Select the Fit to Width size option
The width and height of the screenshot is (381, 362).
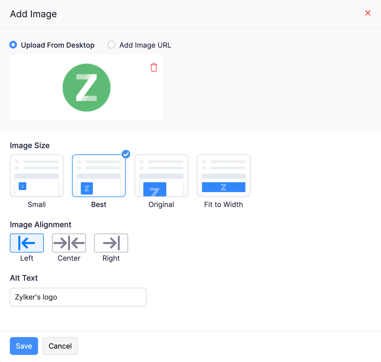tap(223, 176)
